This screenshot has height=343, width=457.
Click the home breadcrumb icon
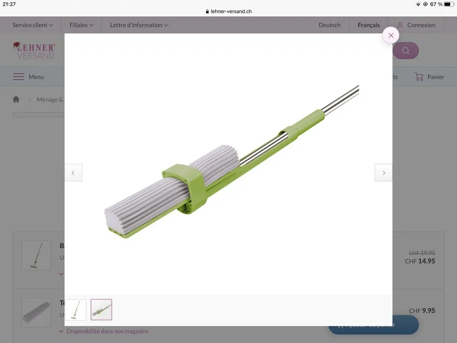[16, 100]
